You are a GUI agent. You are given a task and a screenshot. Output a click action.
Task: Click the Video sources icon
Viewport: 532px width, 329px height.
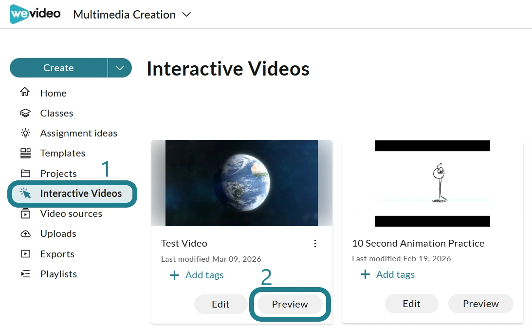coord(25,213)
